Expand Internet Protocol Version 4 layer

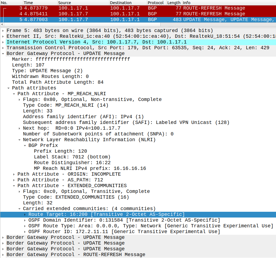pos(3,42)
